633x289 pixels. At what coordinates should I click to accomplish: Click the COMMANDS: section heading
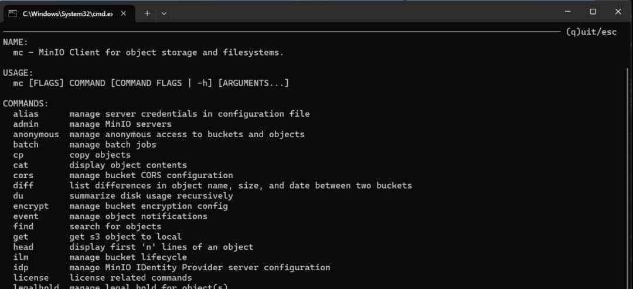click(x=26, y=104)
